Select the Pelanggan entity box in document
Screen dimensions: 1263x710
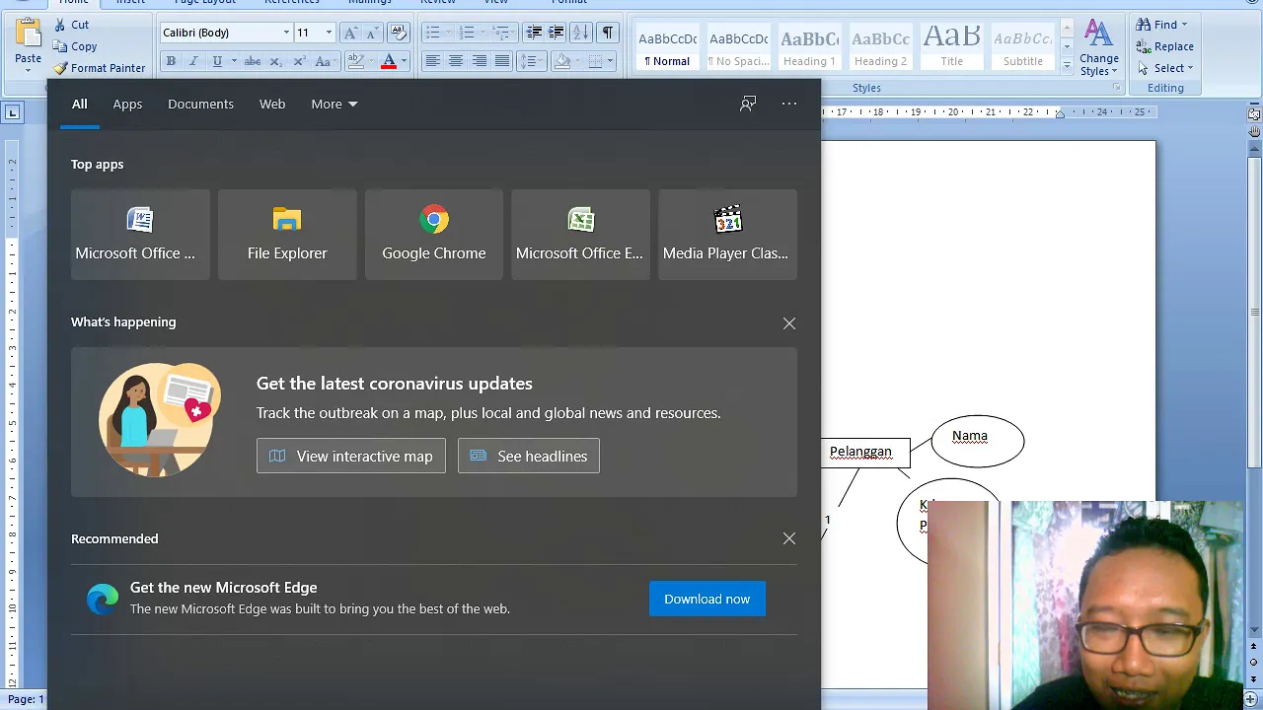[x=864, y=453]
